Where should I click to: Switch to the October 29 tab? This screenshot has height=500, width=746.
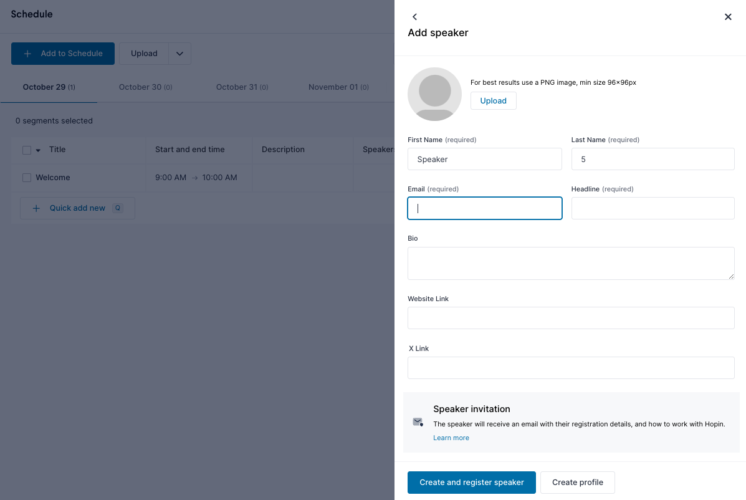click(49, 87)
